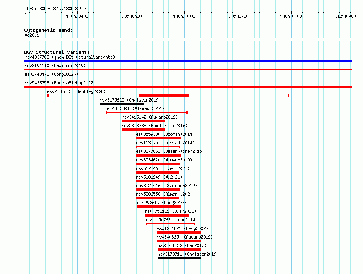Click the 130530500 ruler position
Viewport: 363px width, 274px height.
coord(131,16)
